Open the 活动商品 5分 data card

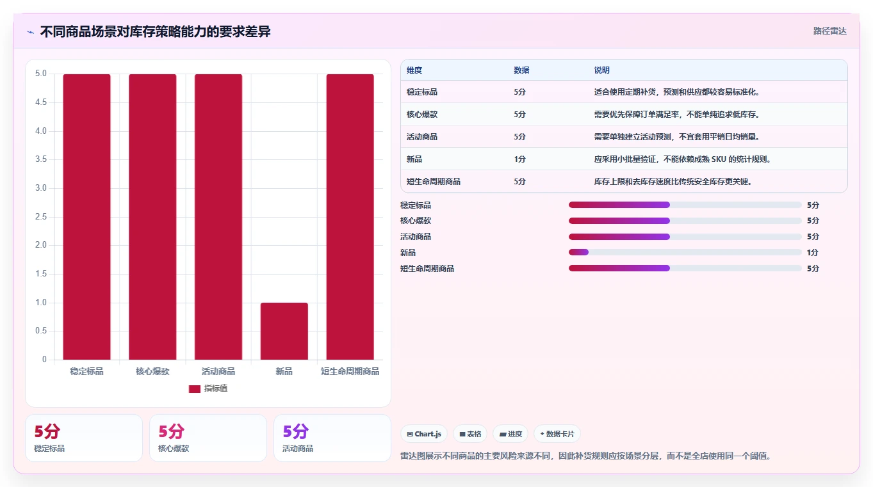pyautogui.click(x=332, y=438)
